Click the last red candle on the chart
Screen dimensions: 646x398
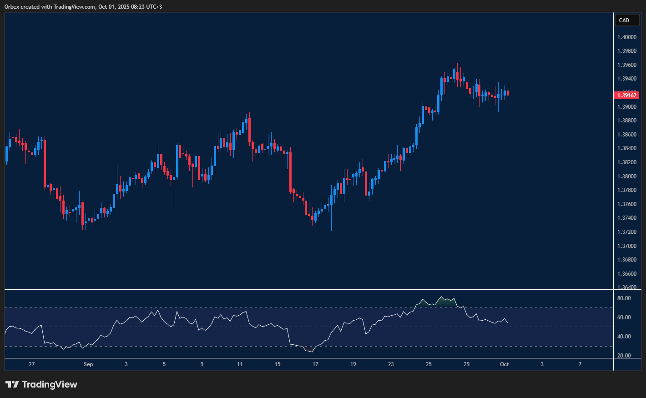pos(508,93)
